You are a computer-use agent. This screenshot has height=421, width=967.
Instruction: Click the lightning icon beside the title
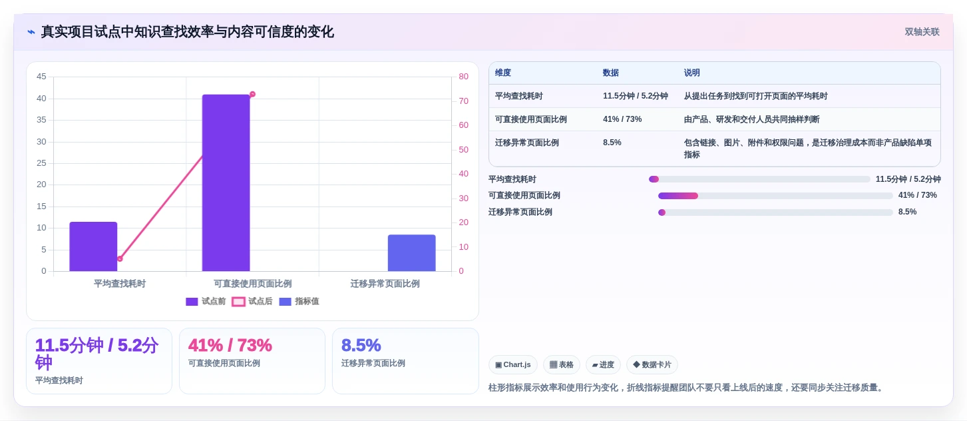[31, 32]
